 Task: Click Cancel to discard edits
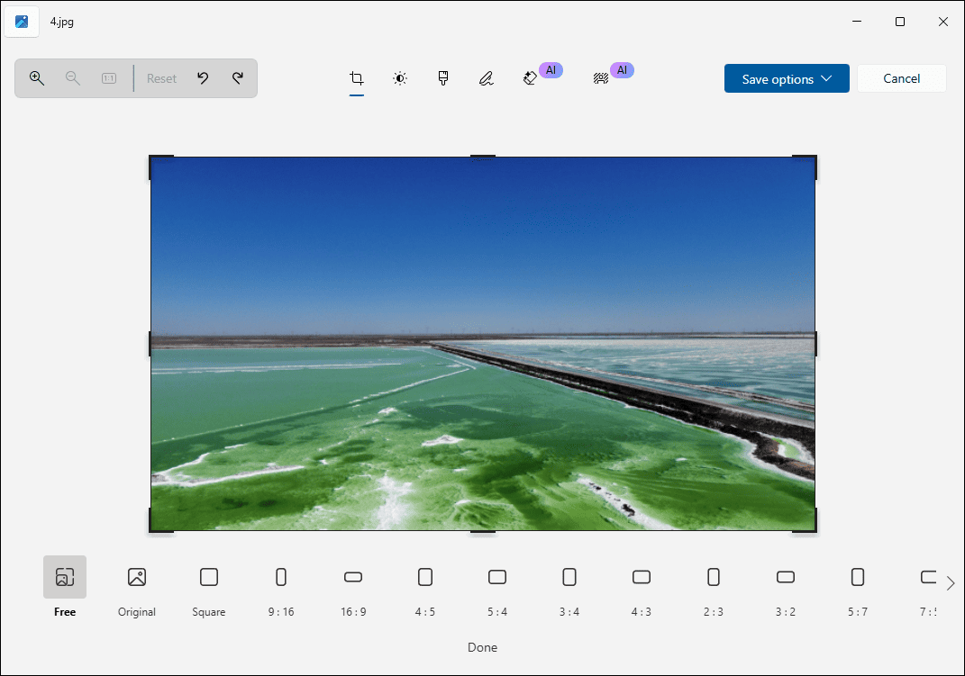901,78
